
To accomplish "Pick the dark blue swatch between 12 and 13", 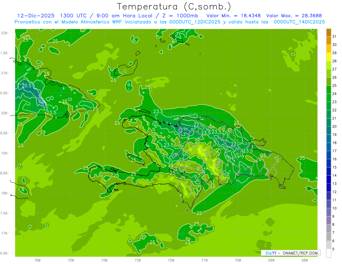I will (329, 188).
